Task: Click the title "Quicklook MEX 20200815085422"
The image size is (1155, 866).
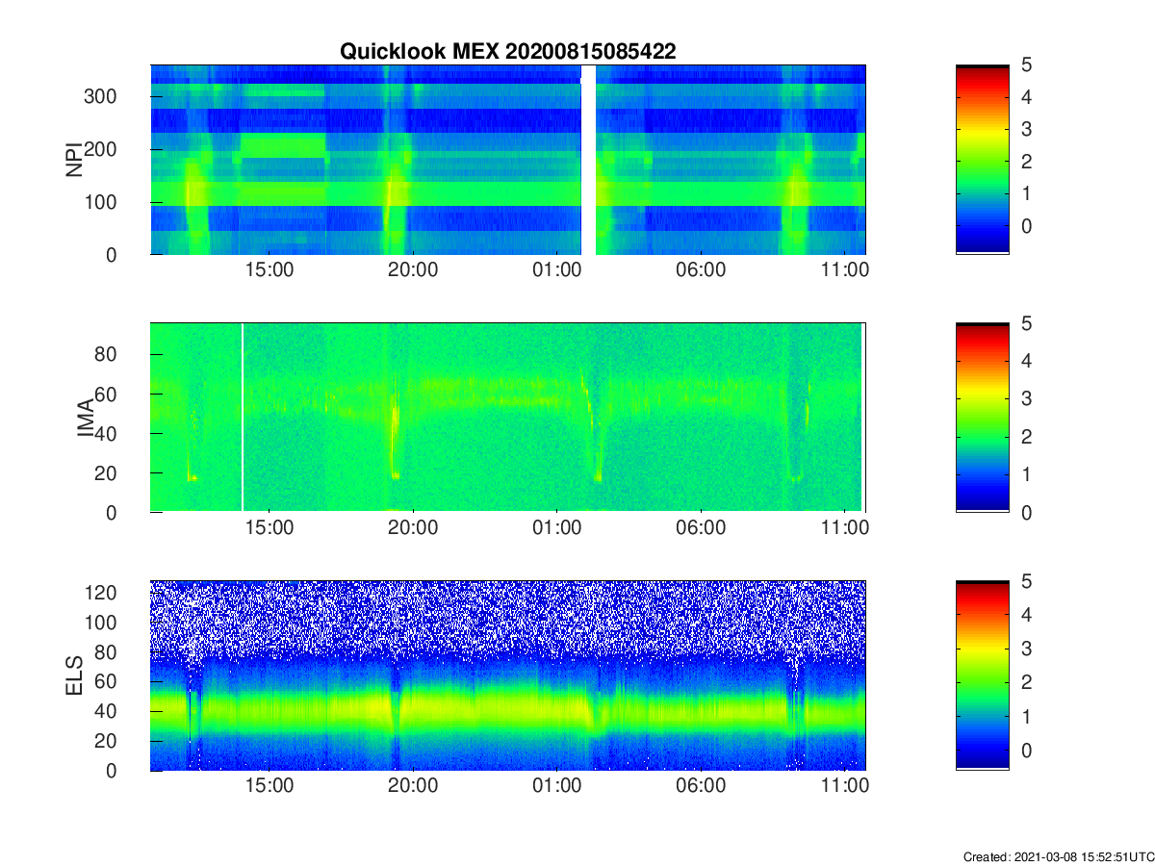Action: [x=507, y=52]
